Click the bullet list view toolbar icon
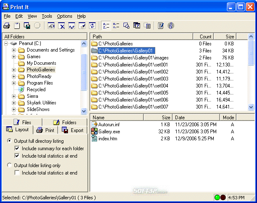Viewport: 257px width, 203px height. click(116, 26)
